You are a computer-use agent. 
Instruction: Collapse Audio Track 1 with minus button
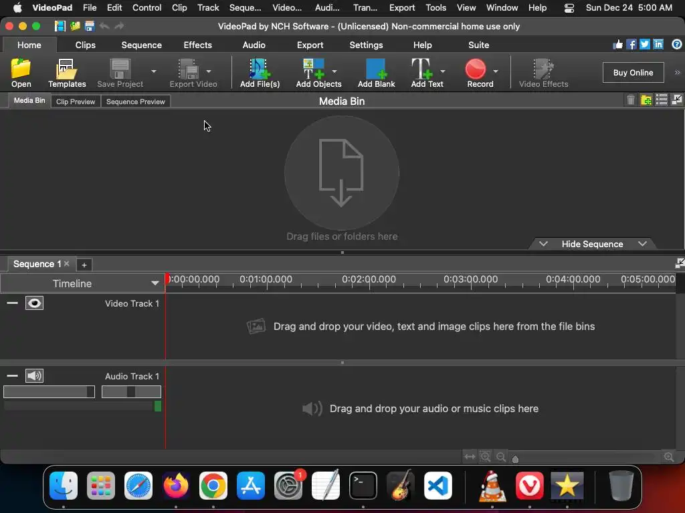click(x=12, y=375)
